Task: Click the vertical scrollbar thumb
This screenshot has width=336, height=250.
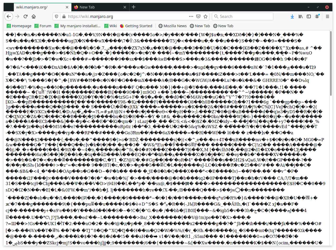Action: (x=331, y=64)
